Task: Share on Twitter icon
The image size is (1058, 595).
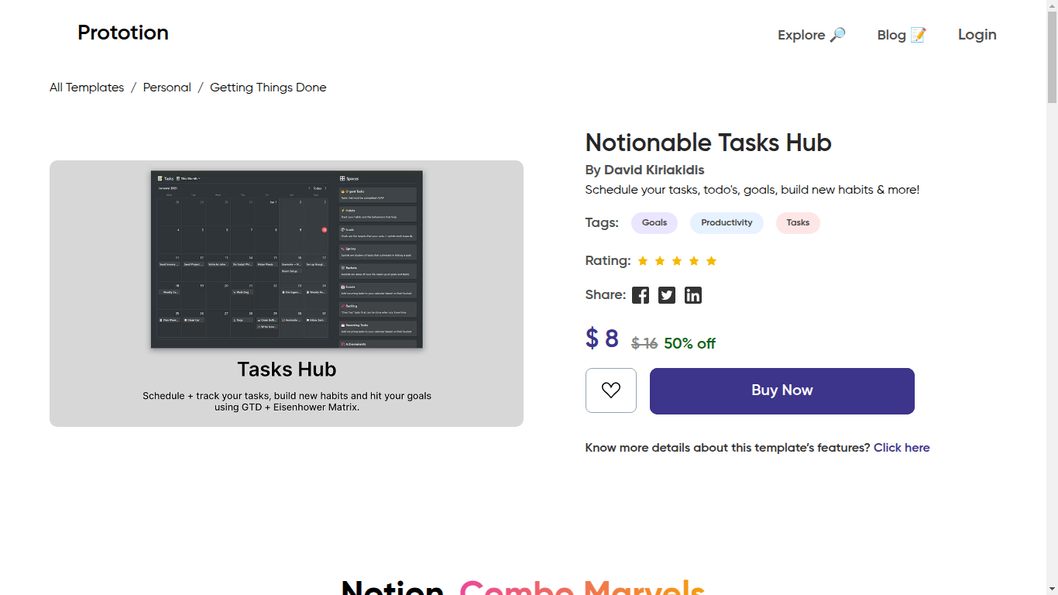Action: tap(667, 295)
